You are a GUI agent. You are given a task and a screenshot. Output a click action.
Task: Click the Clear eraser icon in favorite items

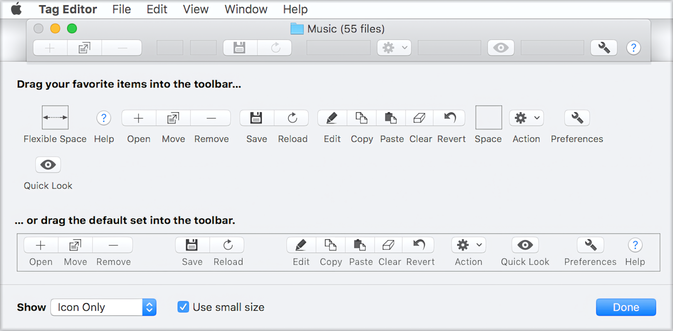click(419, 118)
